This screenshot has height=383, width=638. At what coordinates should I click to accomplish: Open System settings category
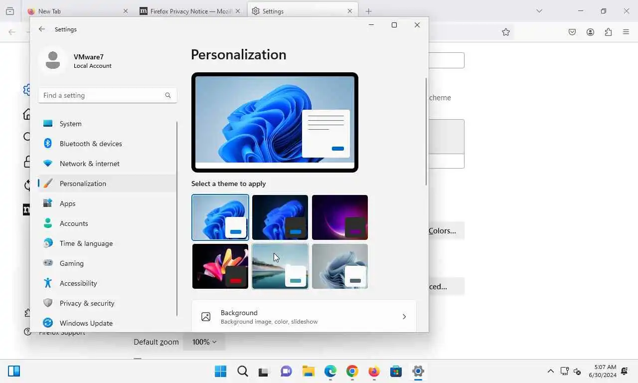[107, 124]
